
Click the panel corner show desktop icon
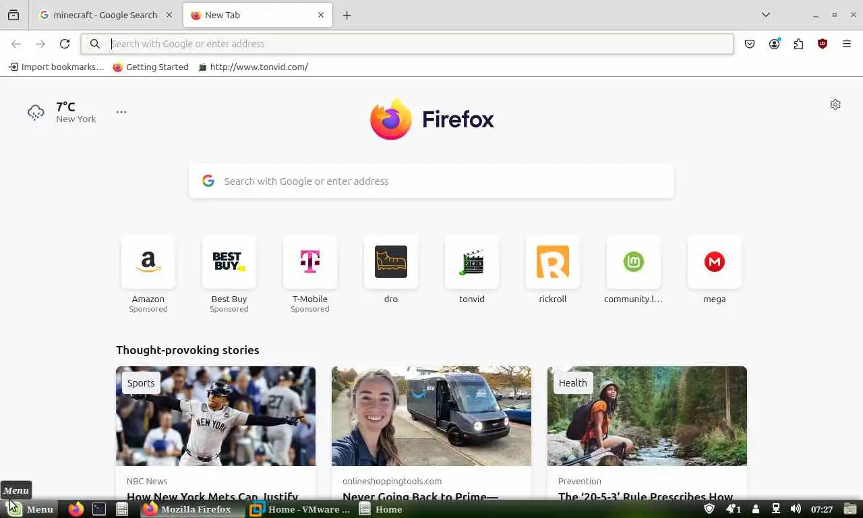pyautogui.click(x=850, y=509)
